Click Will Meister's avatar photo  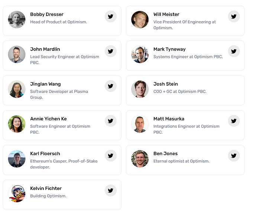[x=140, y=20]
